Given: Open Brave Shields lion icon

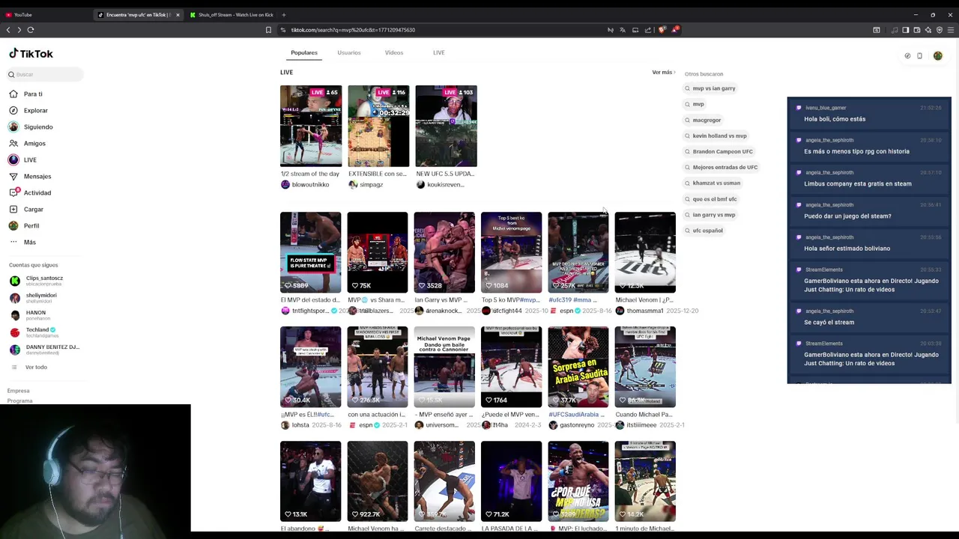Looking at the screenshot, I should 662,30.
